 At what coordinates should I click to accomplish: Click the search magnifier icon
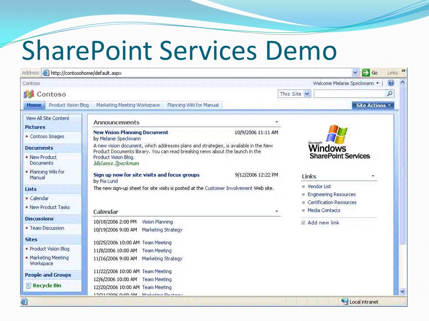click(390, 94)
